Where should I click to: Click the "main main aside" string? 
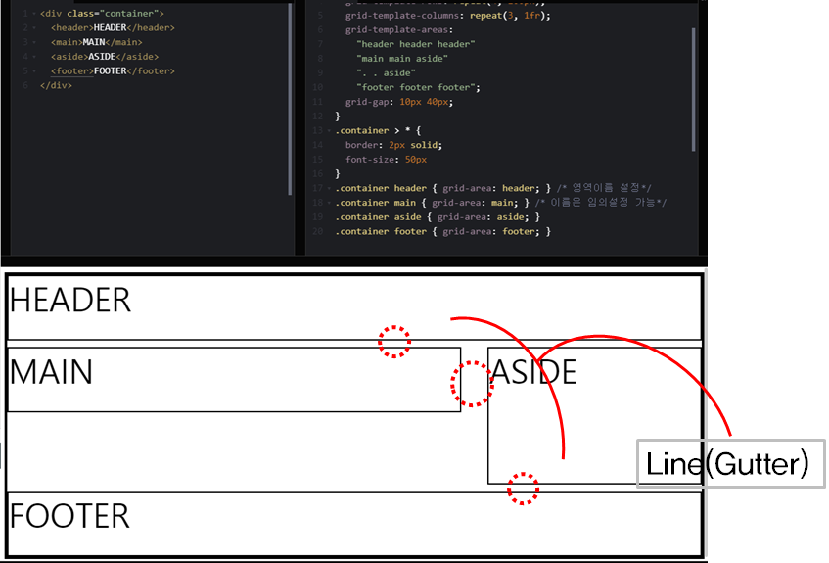(x=402, y=58)
